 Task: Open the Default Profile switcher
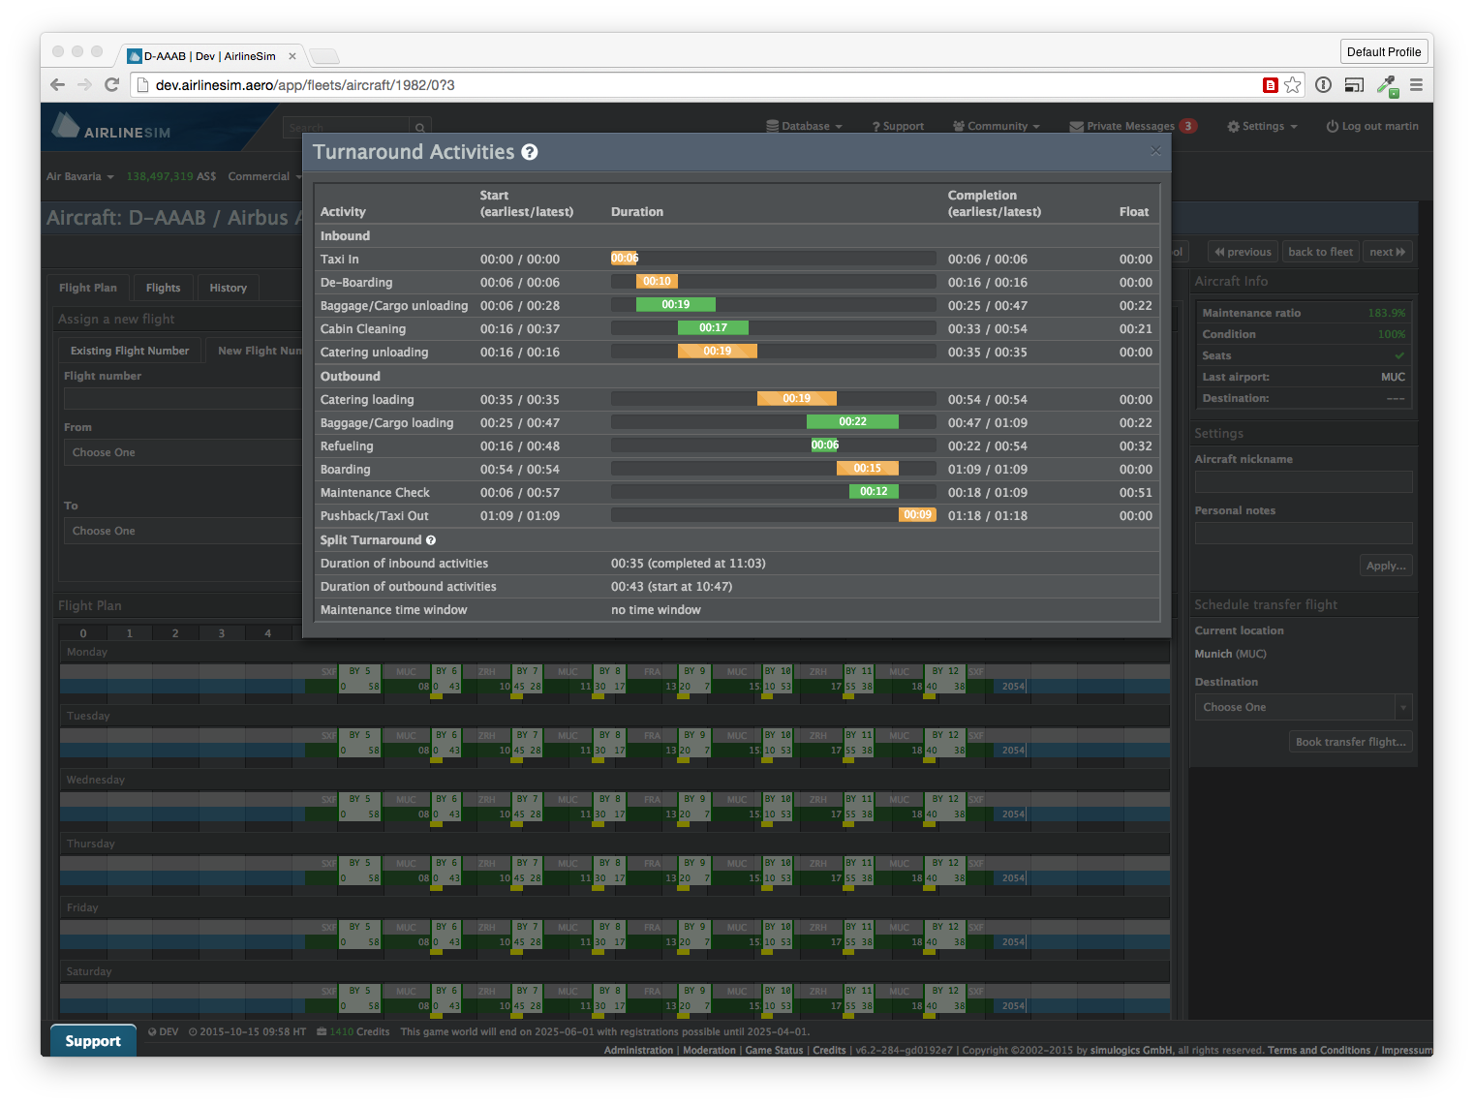1383,52
